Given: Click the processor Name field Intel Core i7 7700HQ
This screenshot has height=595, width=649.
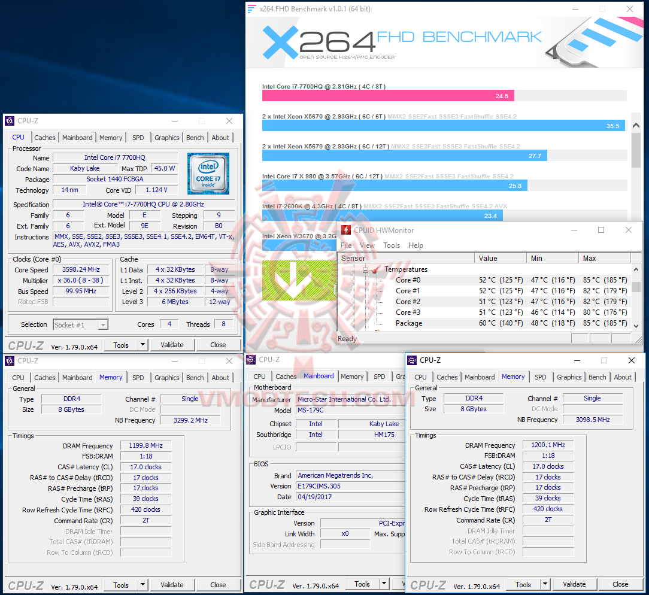Looking at the screenshot, I should [115, 157].
